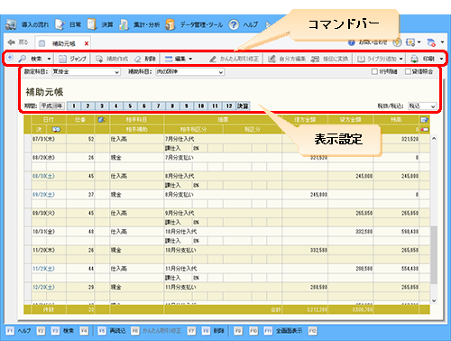Click the database icon with red mark
Image resolution: width=451 pixels, height=341 pixels.
point(431,42)
